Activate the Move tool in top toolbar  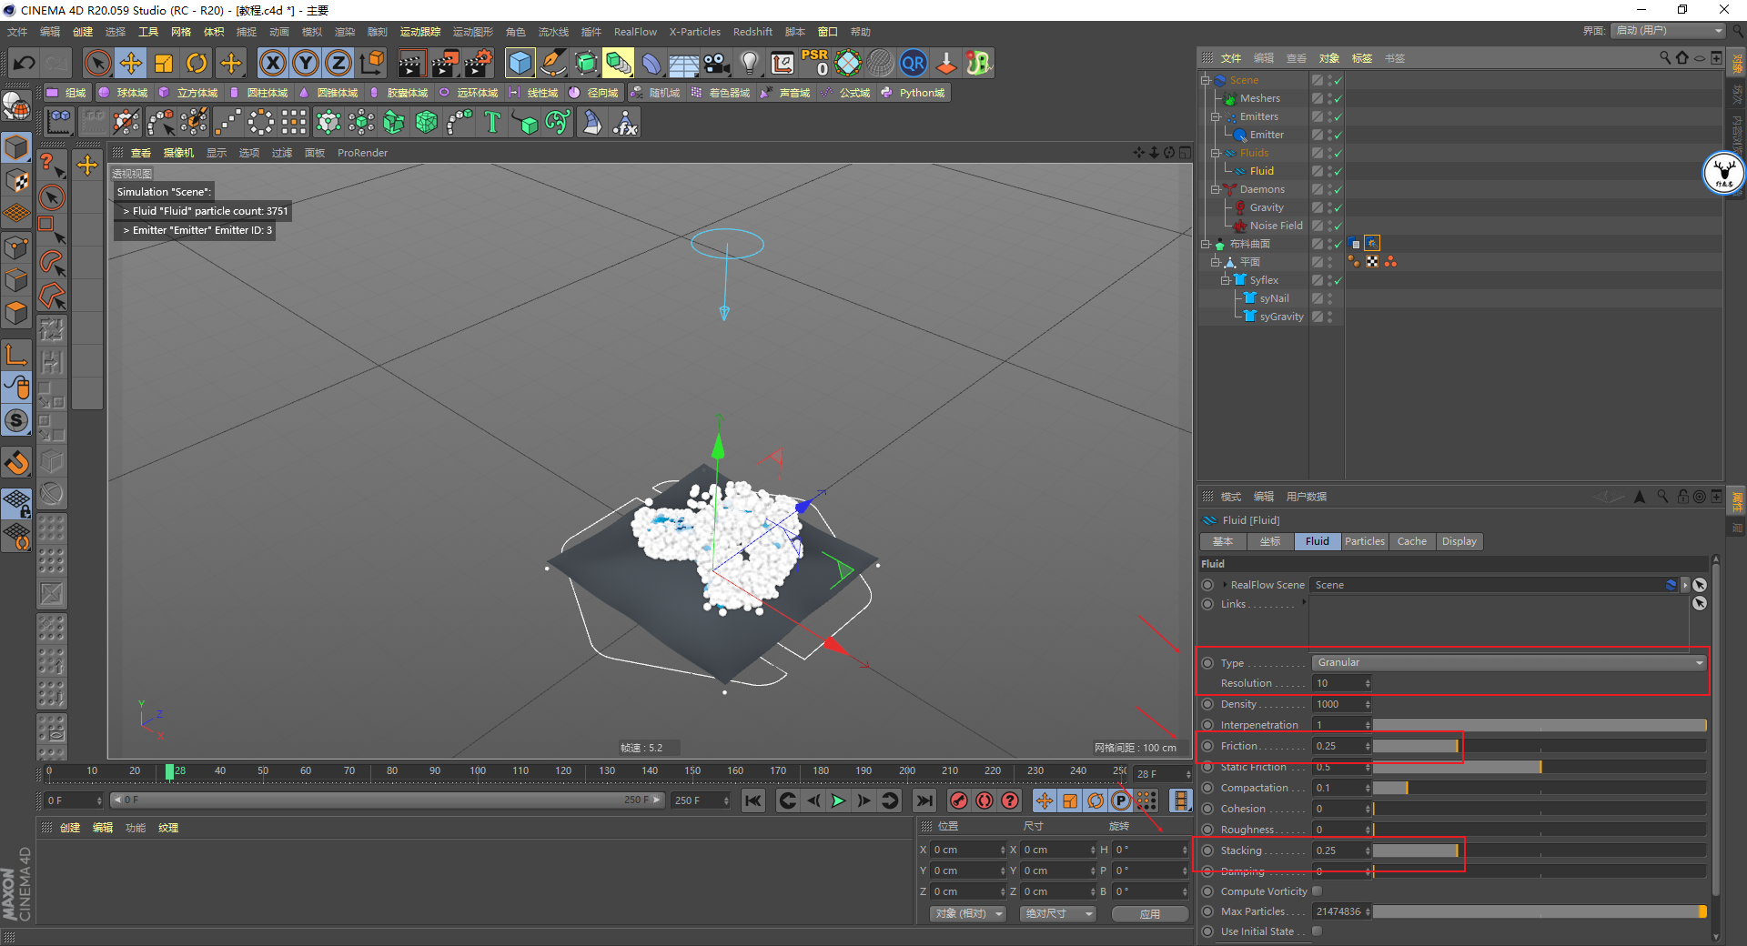coord(131,63)
